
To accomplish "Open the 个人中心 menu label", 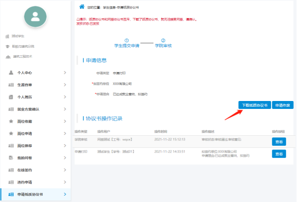I will pyautogui.click(x=25, y=73).
